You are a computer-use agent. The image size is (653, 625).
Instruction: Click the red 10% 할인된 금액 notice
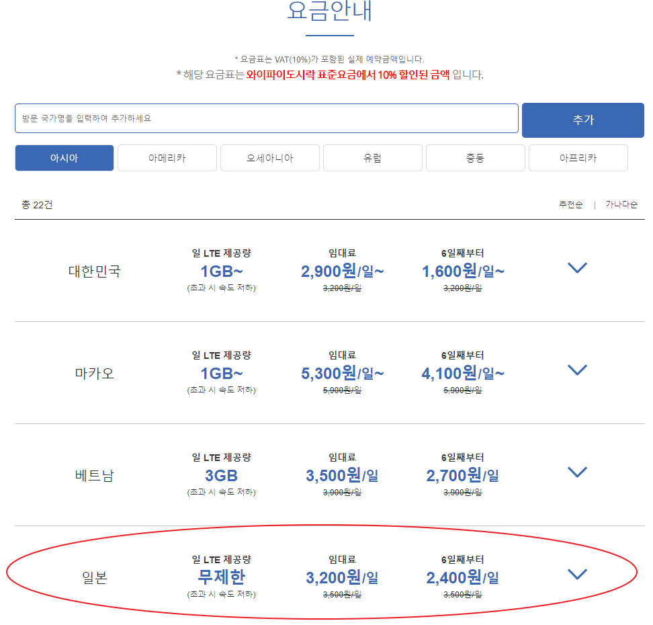click(x=348, y=75)
